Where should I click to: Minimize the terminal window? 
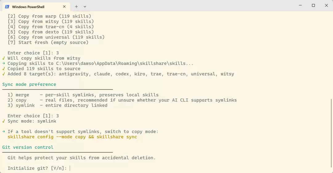pyautogui.click(x=300, y=6)
